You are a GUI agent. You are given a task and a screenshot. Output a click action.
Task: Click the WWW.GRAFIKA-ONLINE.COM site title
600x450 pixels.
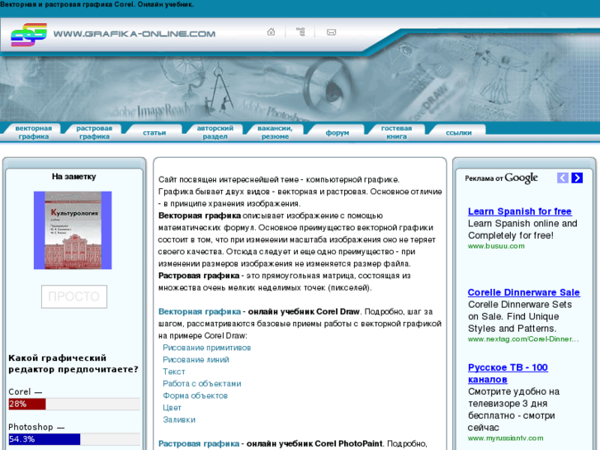135,34
